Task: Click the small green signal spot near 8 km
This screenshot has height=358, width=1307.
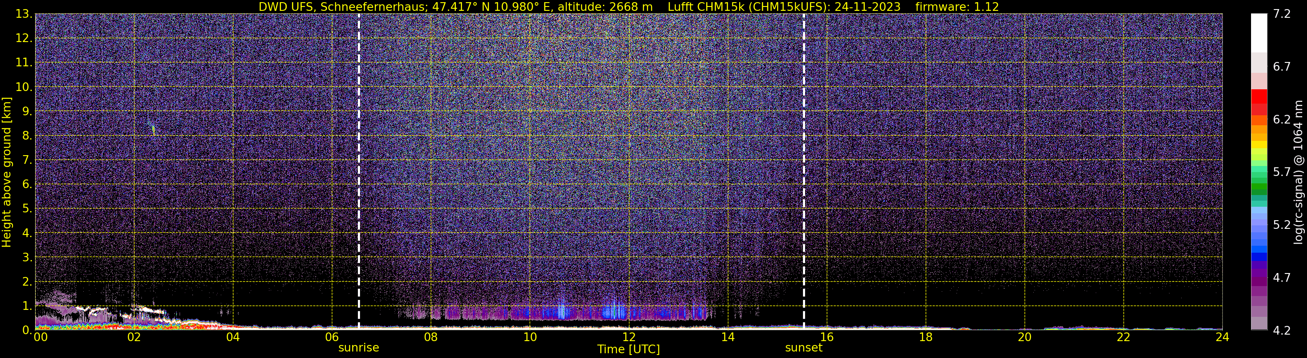Action: (153, 130)
